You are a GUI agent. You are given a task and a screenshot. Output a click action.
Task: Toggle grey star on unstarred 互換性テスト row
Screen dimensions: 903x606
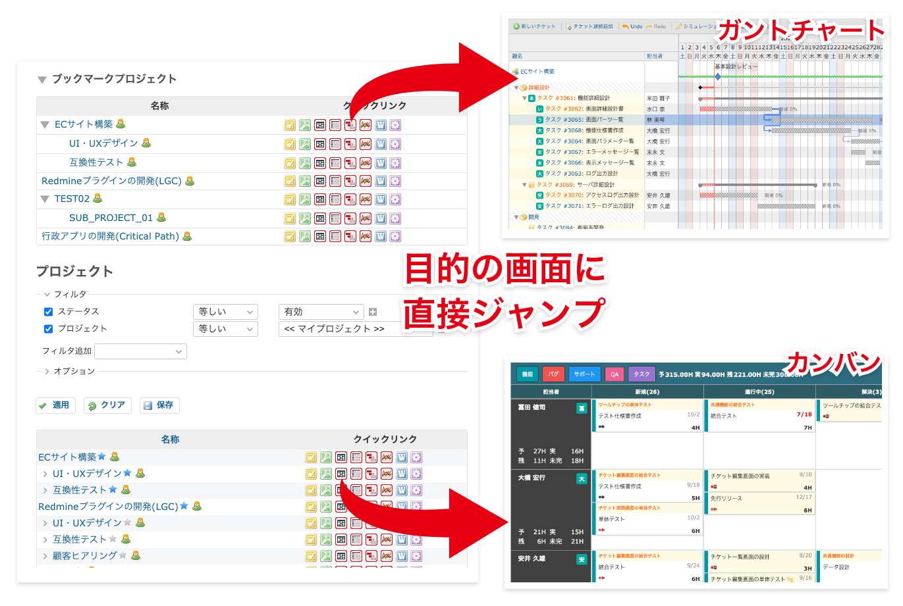(113, 539)
